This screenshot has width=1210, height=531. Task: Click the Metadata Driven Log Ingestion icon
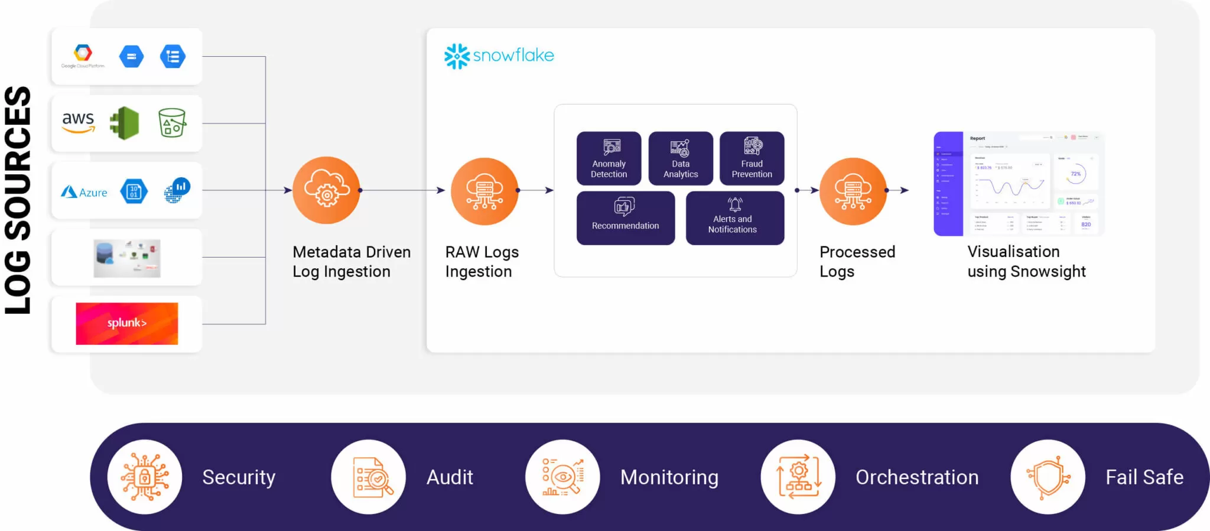(x=326, y=190)
